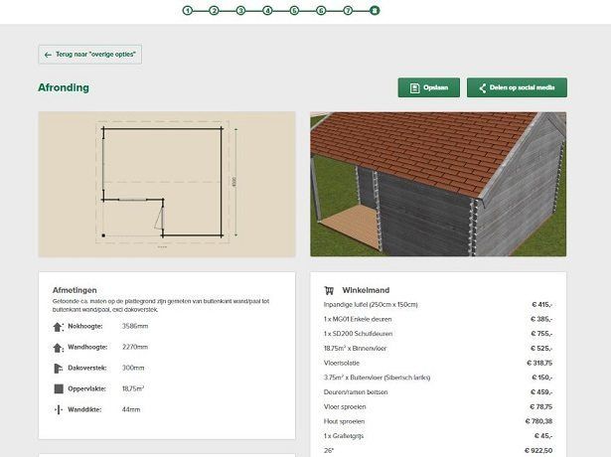Click the Nokhoogte ridge height icon
This screenshot has height=457, width=611.
[x=58, y=326]
